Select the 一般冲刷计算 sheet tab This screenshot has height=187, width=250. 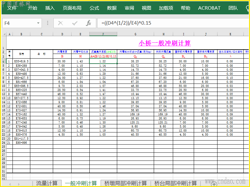tap(81, 183)
